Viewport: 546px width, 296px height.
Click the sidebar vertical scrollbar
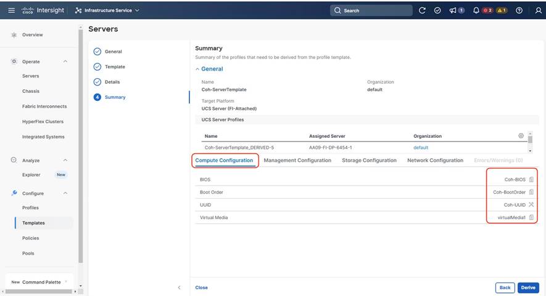point(81,146)
